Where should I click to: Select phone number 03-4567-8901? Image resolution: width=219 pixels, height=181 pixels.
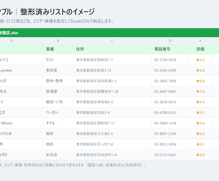pos(165,91)
